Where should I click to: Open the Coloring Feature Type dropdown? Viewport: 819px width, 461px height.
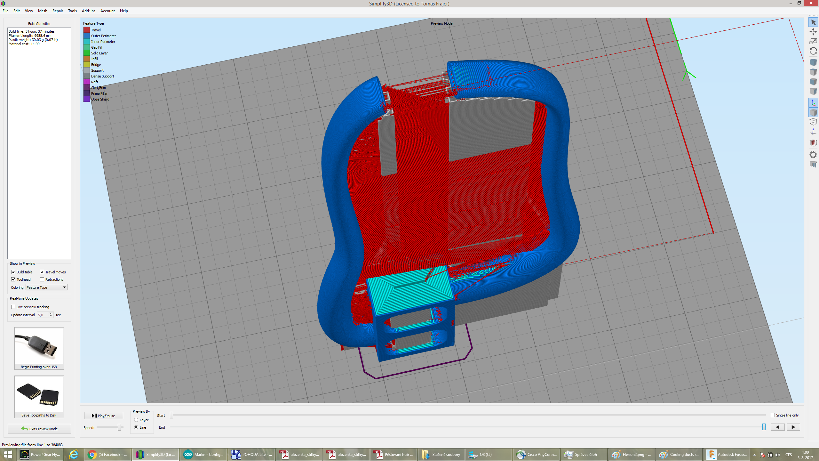click(46, 287)
